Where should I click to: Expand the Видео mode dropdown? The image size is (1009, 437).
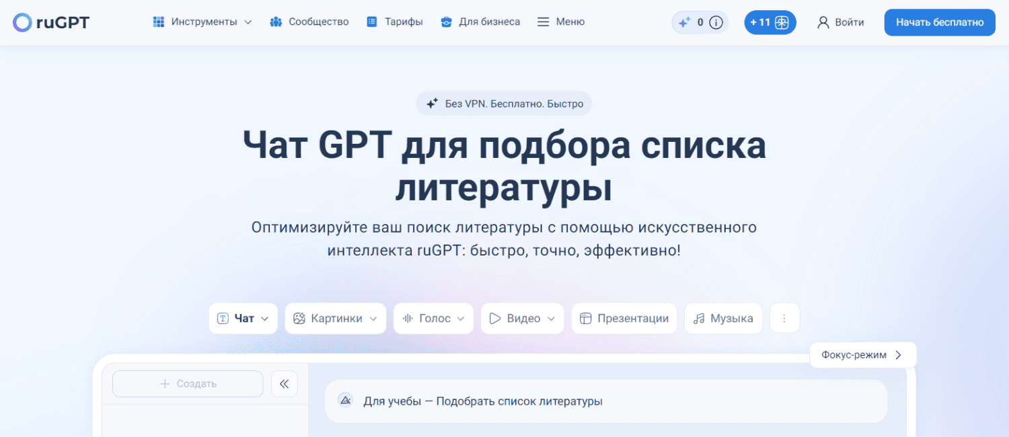coord(523,318)
